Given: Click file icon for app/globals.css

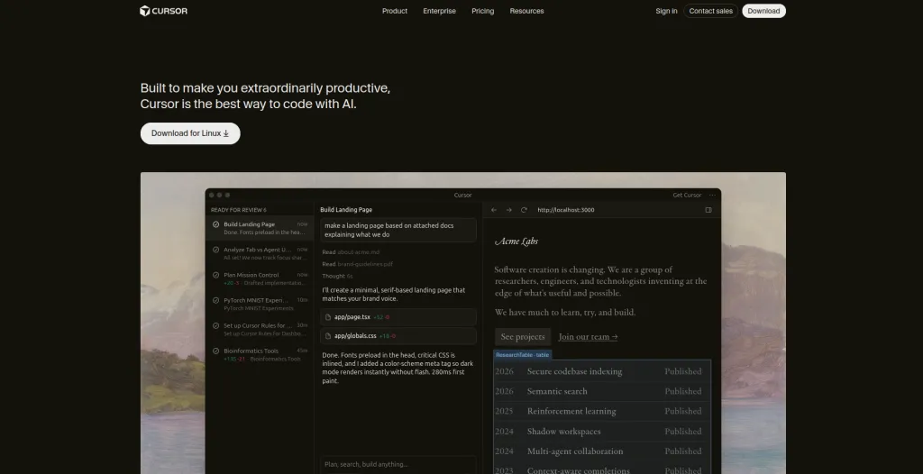Looking at the screenshot, I should pyautogui.click(x=328, y=336).
